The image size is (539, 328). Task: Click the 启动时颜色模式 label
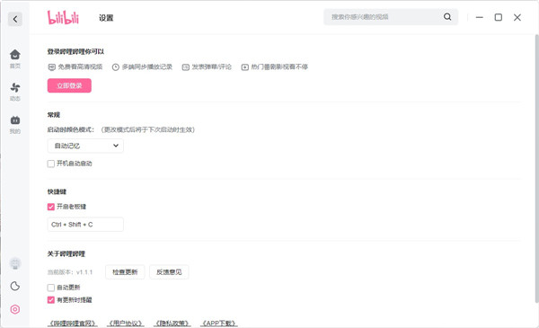tap(70, 129)
